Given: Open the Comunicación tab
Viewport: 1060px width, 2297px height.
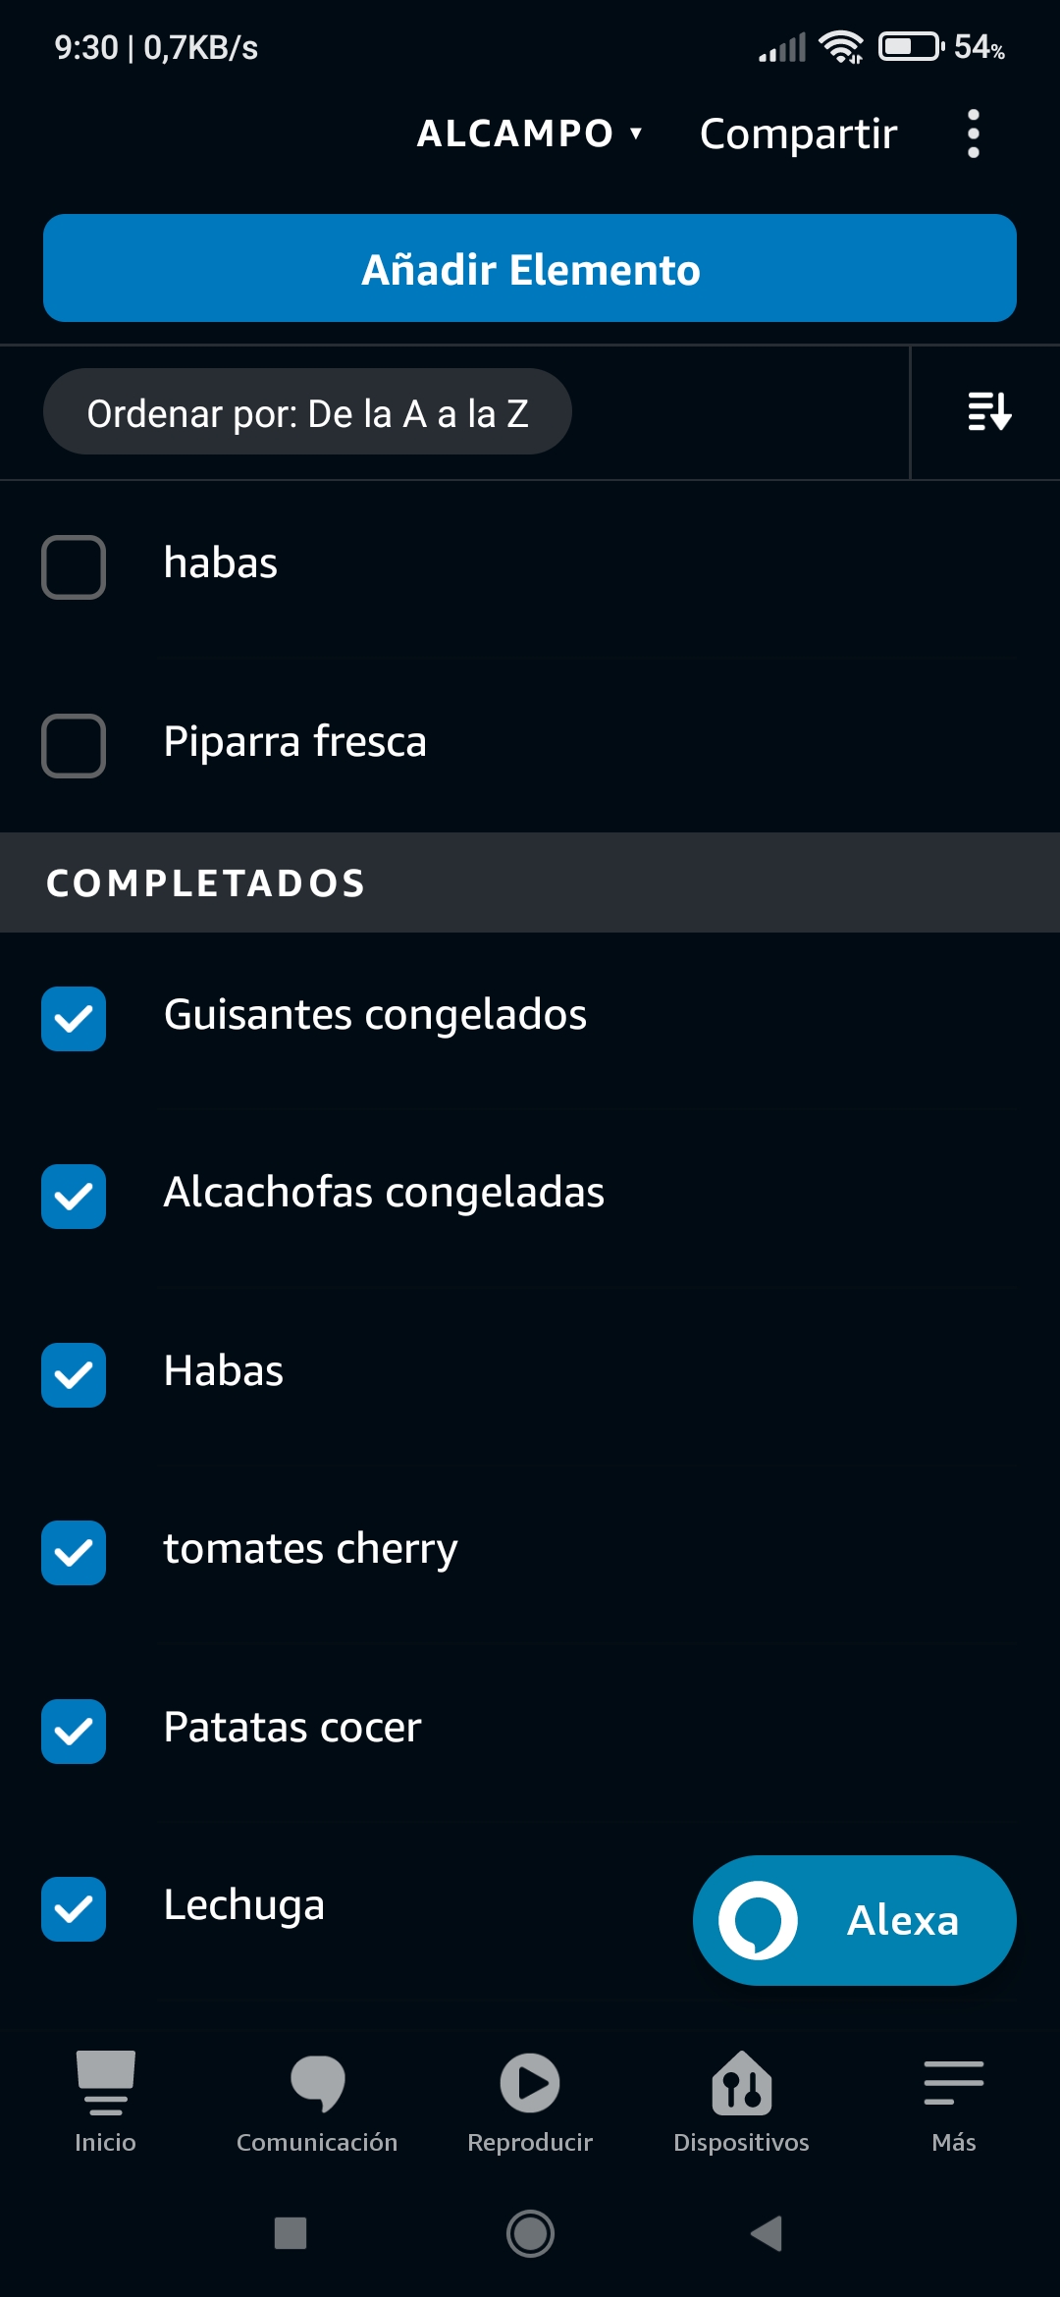Looking at the screenshot, I should [x=317, y=2101].
